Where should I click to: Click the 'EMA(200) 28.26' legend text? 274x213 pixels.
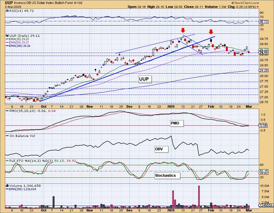[x=19, y=46]
